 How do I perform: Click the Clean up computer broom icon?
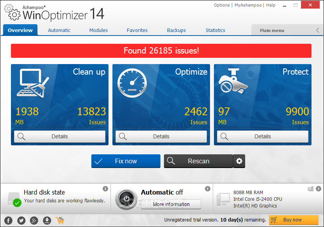pyautogui.click(x=33, y=83)
